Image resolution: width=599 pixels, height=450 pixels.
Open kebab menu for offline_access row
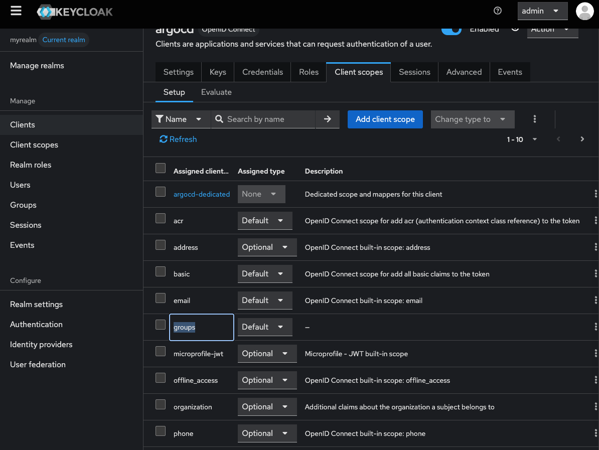click(595, 380)
